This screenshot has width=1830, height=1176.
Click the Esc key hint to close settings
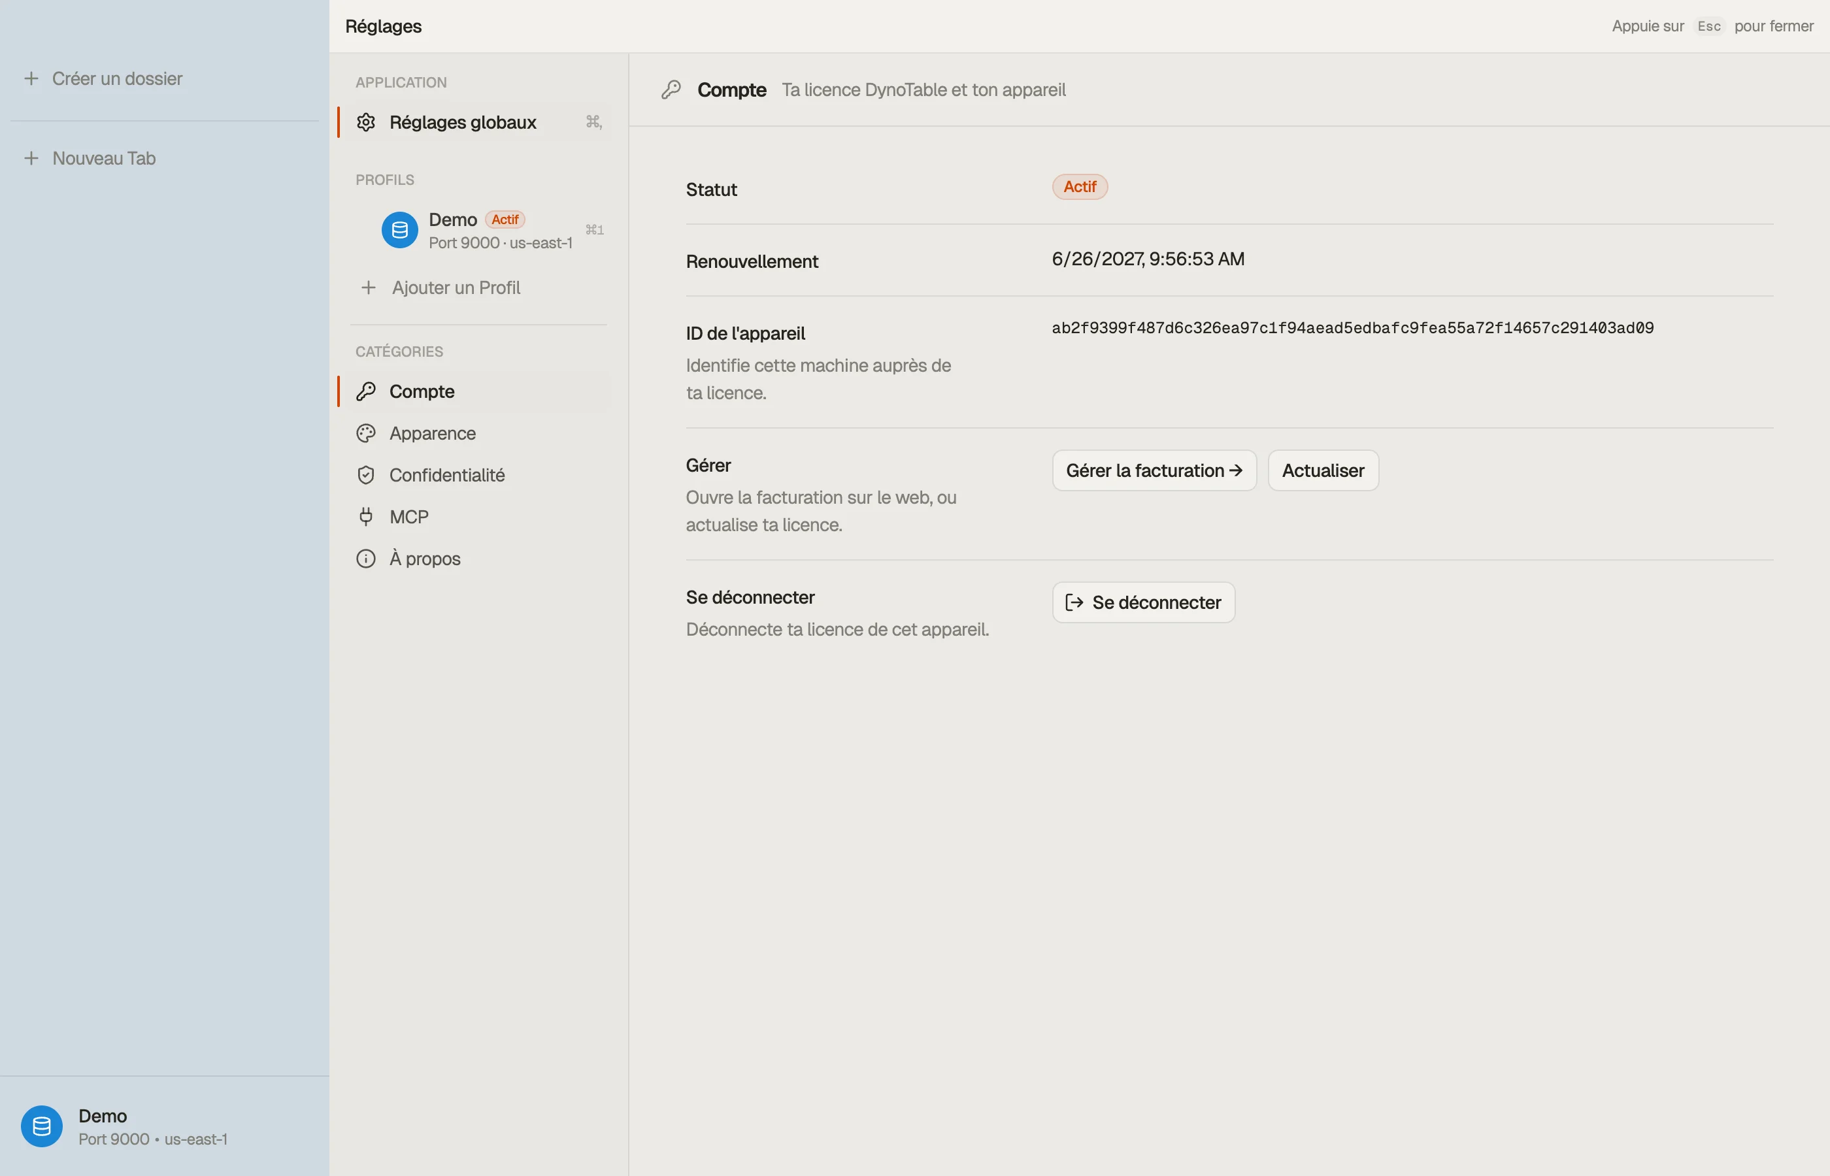coord(1708,26)
